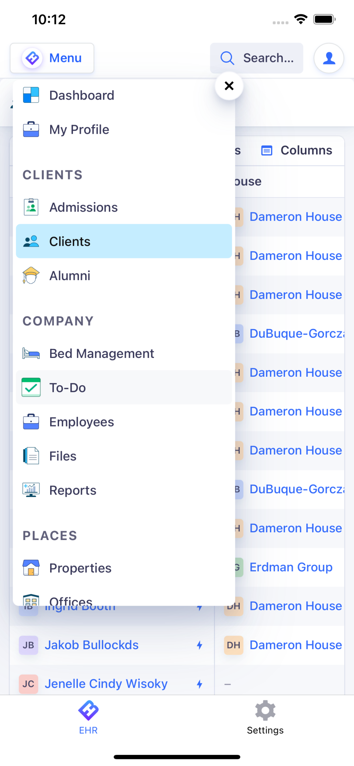Viewport: 354px width, 766px height.
Task: Tap the JC avatar for Jenelle Cindy Wisoky
Action: pyautogui.click(x=28, y=684)
